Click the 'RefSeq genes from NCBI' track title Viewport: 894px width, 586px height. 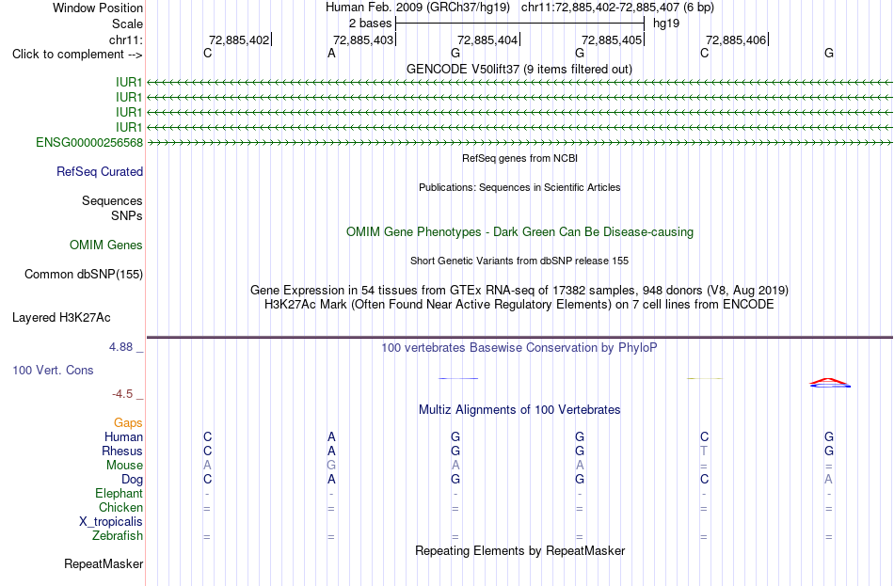[519, 158]
